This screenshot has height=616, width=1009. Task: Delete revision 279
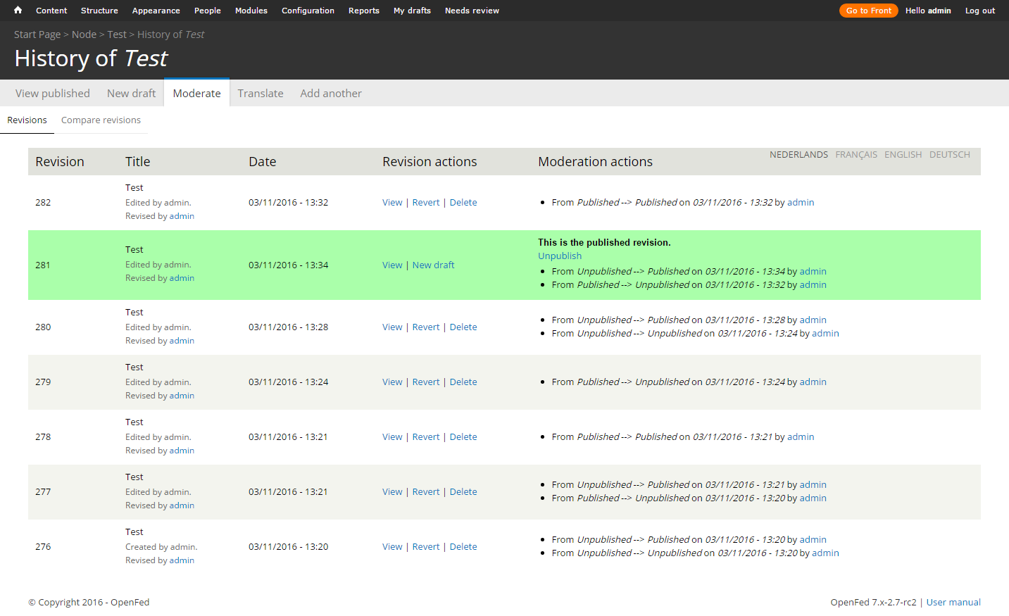click(x=463, y=382)
